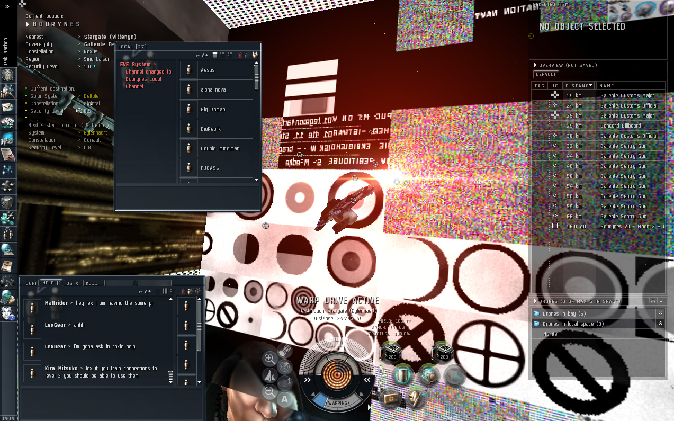674x421 pixels.
Task: Open the Jukebox headphones icon
Action: (7, 281)
